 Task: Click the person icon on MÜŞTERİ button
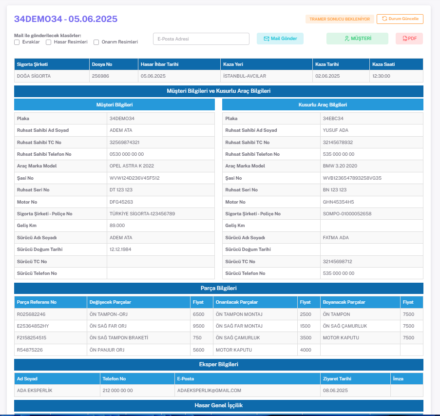(x=347, y=39)
